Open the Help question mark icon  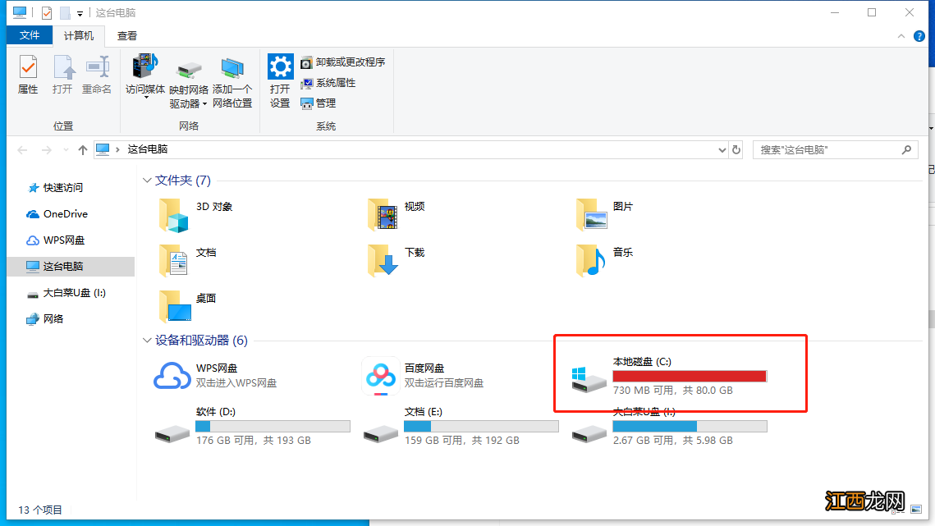point(919,36)
